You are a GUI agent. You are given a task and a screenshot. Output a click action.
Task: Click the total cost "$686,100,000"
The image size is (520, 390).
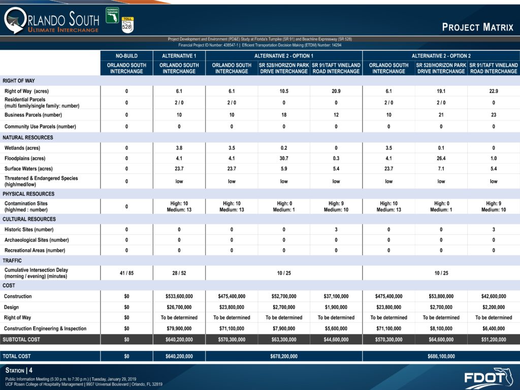point(441,356)
